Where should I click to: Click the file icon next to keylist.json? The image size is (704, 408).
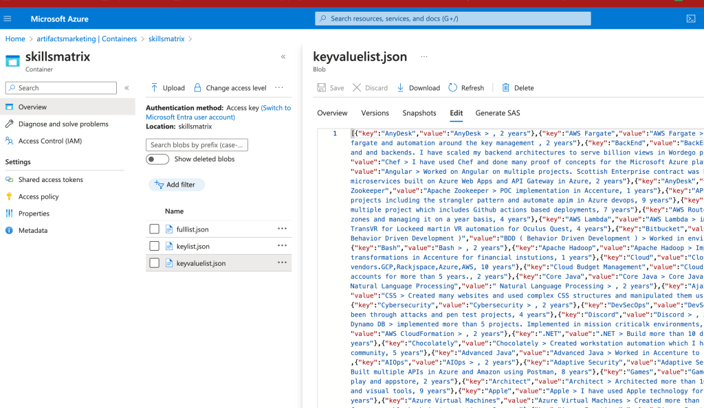[169, 246]
